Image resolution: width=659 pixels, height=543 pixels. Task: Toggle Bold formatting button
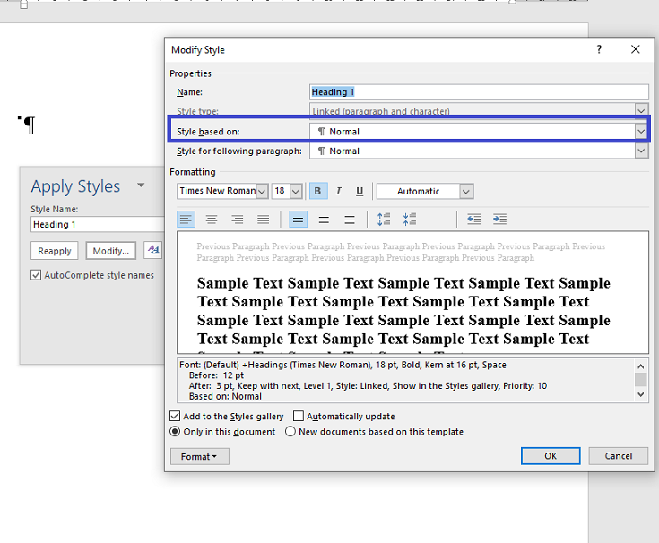click(318, 191)
